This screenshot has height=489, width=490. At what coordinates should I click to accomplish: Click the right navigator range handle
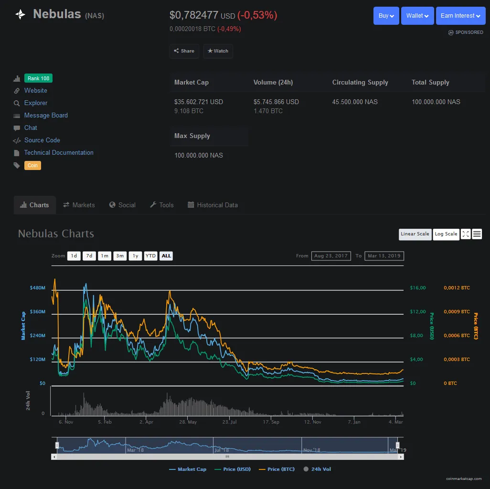pyautogui.click(x=397, y=445)
